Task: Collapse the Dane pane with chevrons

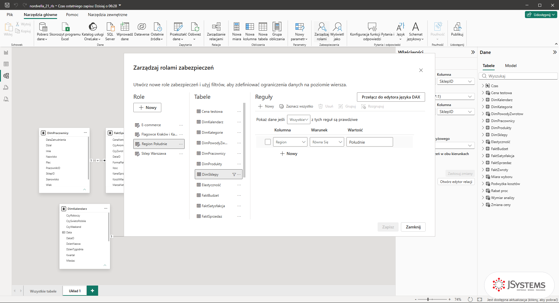Action: point(555,52)
